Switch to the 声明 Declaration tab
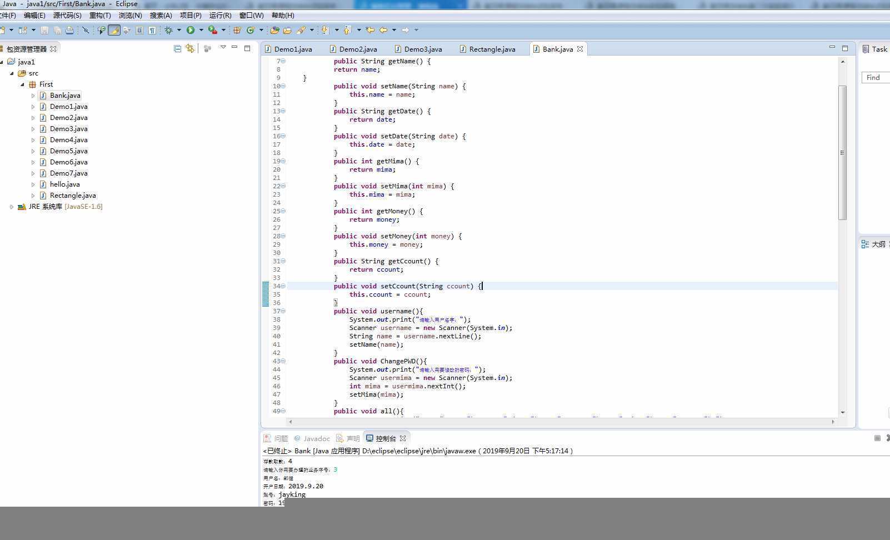Viewport: 890px width, 540px height. click(x=348, y=438)
